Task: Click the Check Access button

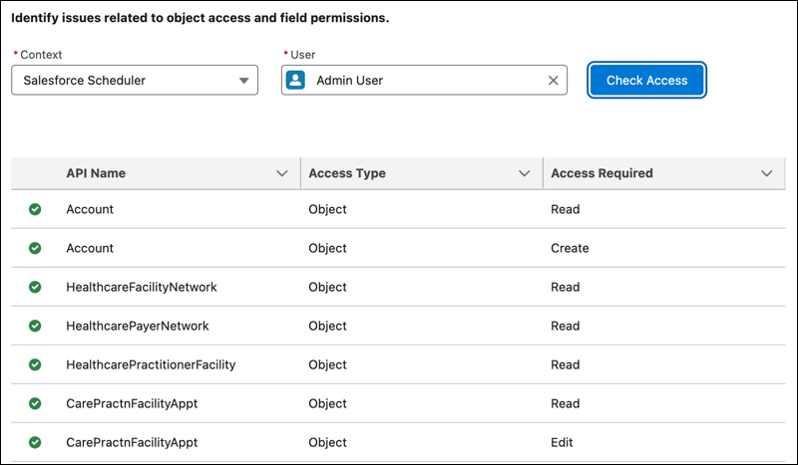Action: click(x=646, y=80)
